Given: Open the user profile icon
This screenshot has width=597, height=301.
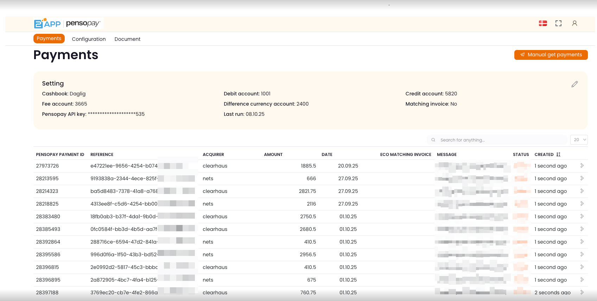Looking at the screenshot, I should click(574, 24).
